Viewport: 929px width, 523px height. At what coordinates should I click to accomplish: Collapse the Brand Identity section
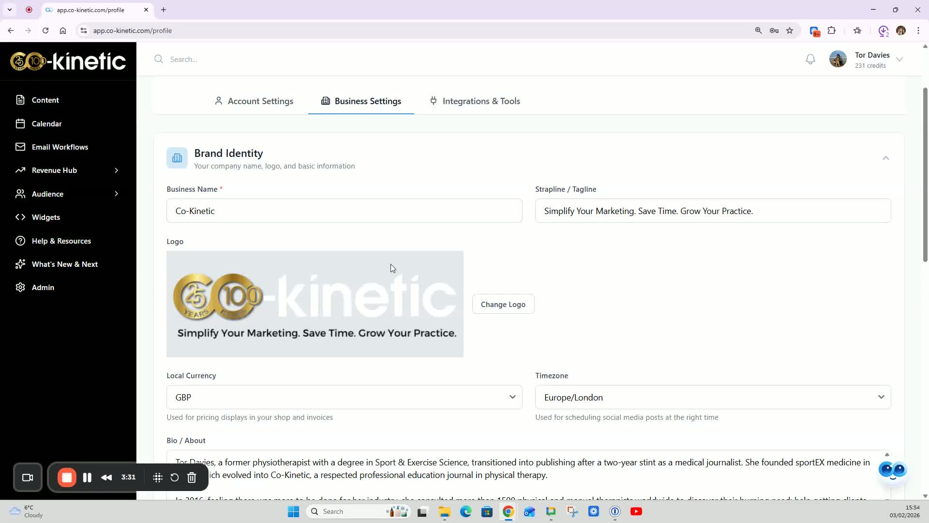tap(886, 158)
